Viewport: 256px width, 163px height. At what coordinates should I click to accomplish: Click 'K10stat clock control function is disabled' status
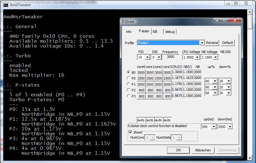point(164,126)
